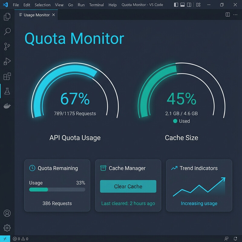Image resolution: width=242 pixels, height=242 pixels.
Task: Open Run and Debug view
Action: (x=7, y=61)
